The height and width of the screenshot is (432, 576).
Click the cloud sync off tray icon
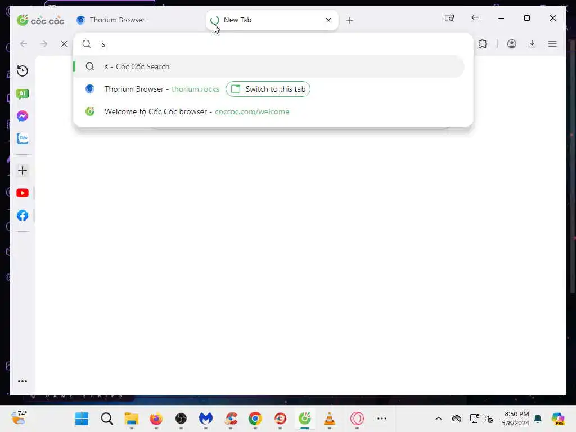(457, 418)
